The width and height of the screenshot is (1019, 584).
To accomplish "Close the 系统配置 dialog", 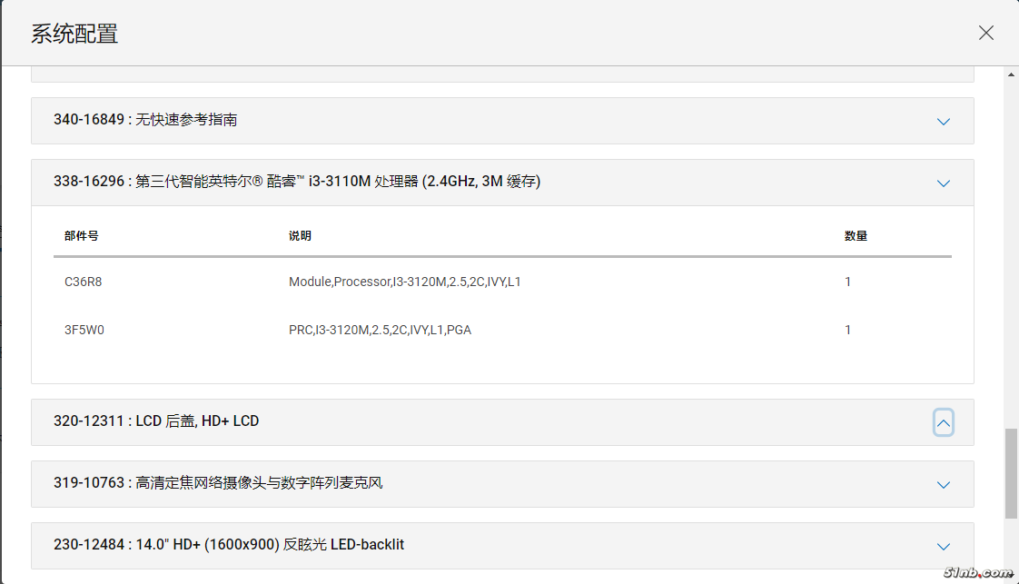I will click(985, 34).
